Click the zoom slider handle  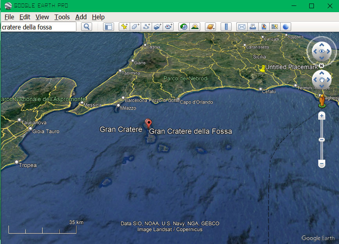(x=322, y=140)
